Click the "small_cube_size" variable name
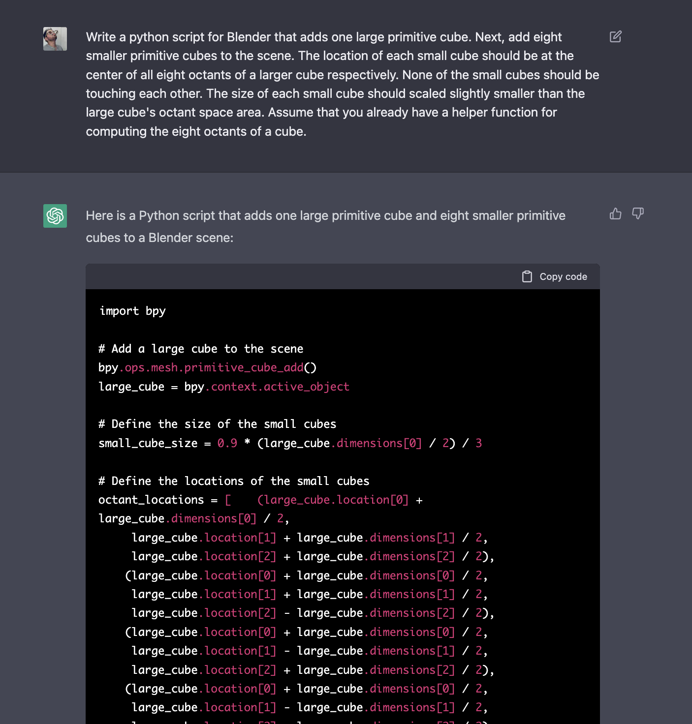Screen dimensions: 692x724 (x=148, y=443)
